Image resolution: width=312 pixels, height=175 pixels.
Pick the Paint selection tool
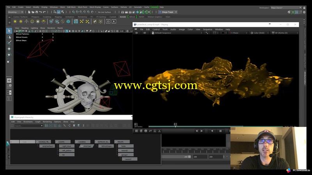9,43
